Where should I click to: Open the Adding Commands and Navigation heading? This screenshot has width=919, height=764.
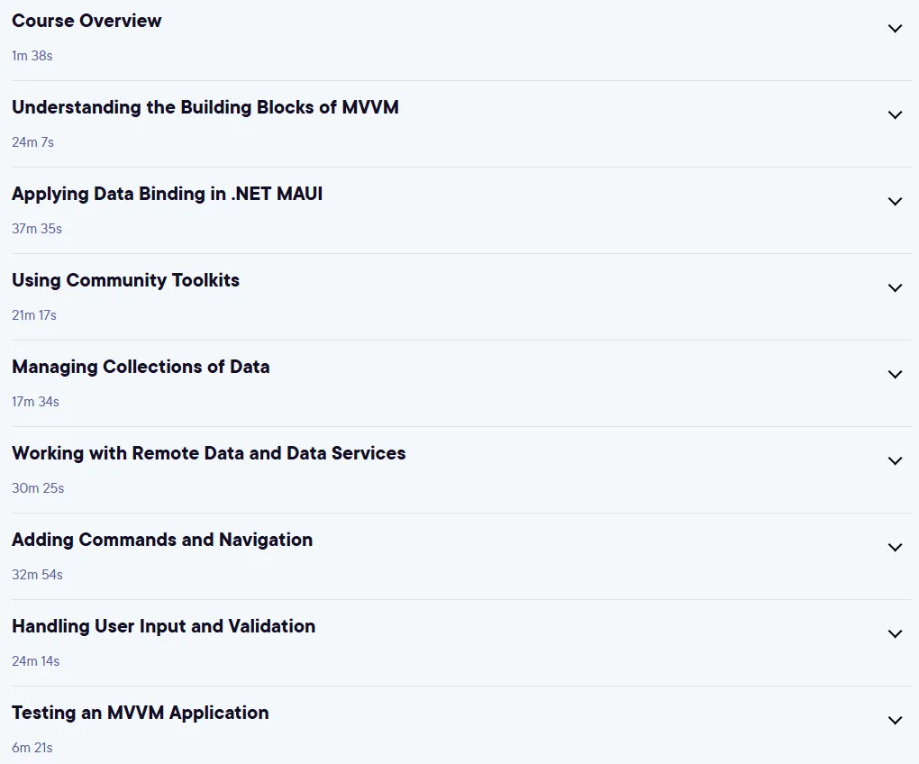pyautogui.click(x=162, y=540)
